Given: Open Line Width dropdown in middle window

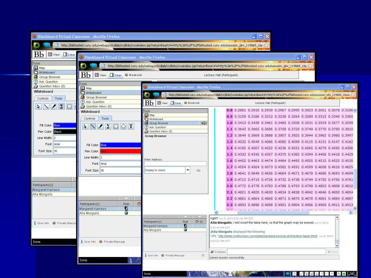Looking at the screenshot, I should tap(120, 157).
